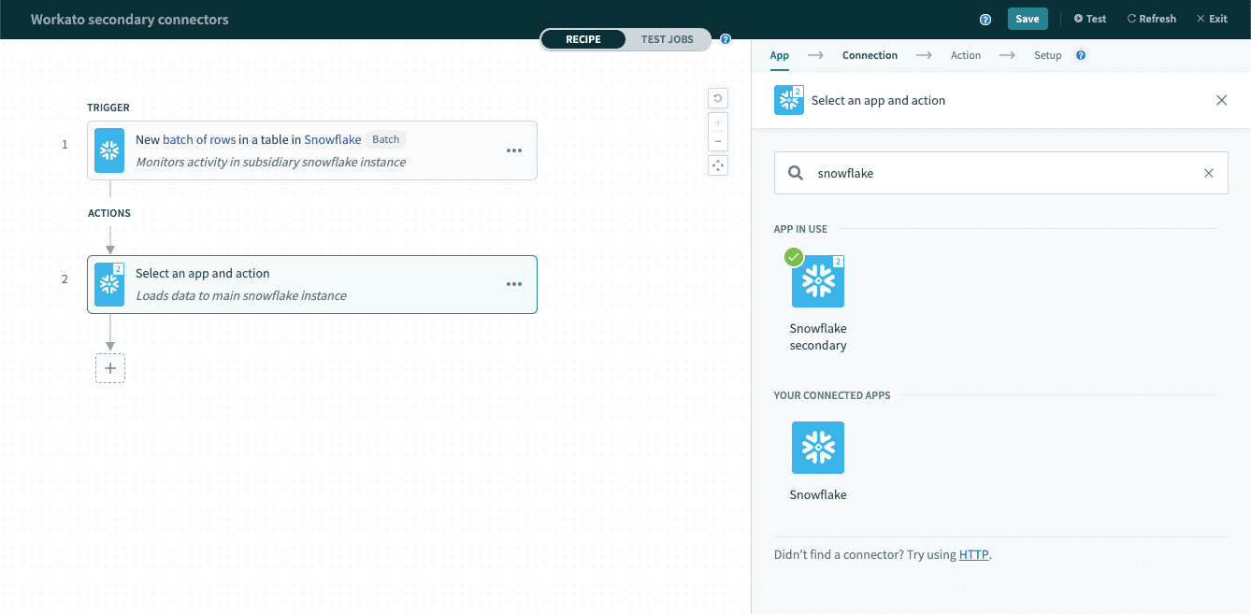Viewport: 1251px width, 614px height.
Task: Open action step 2 ellipsis menu
Action: point(513,284)
